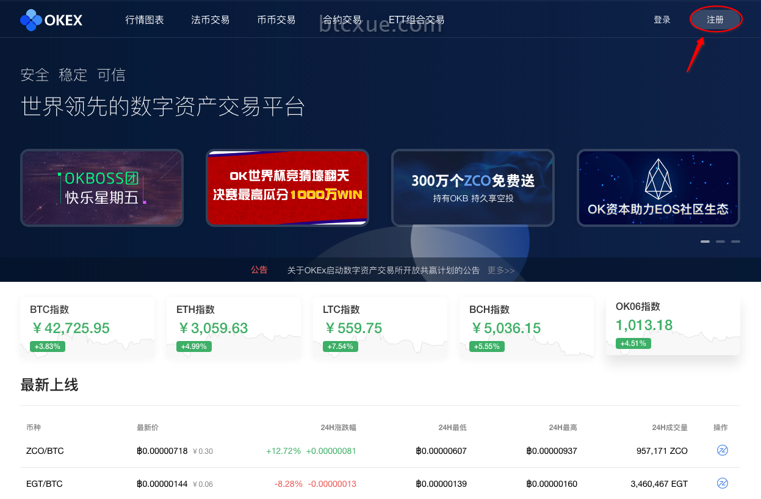
Task: Open the BTC指数 index card
Action: click(87, 328)
